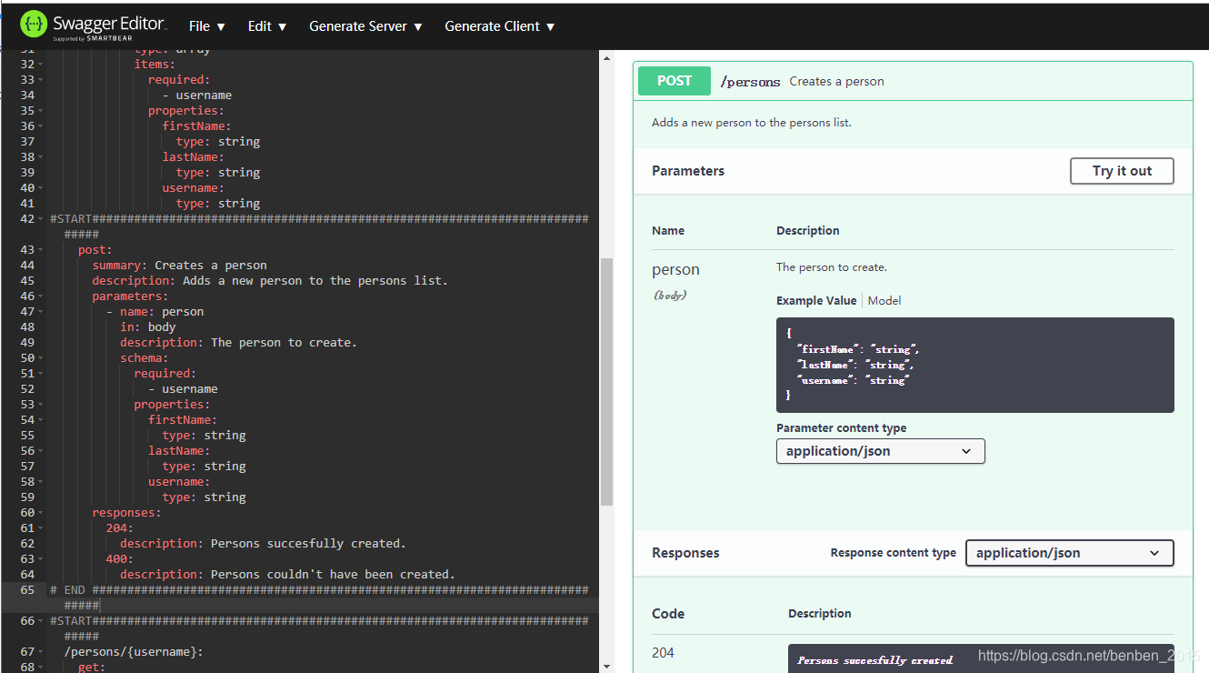Click the editor scrollbar up arrow
Viewport: 1209px width, 673px height.
click(x=606, y=57)
